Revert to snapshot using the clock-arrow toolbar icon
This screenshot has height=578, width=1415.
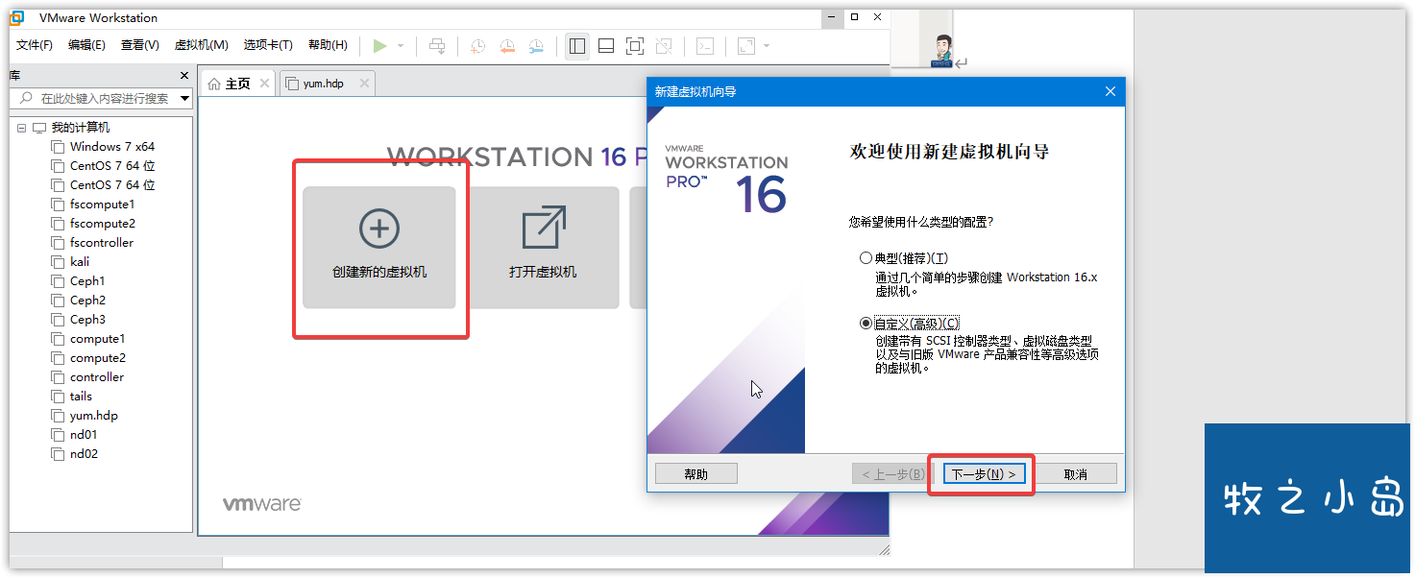[506, 45]
